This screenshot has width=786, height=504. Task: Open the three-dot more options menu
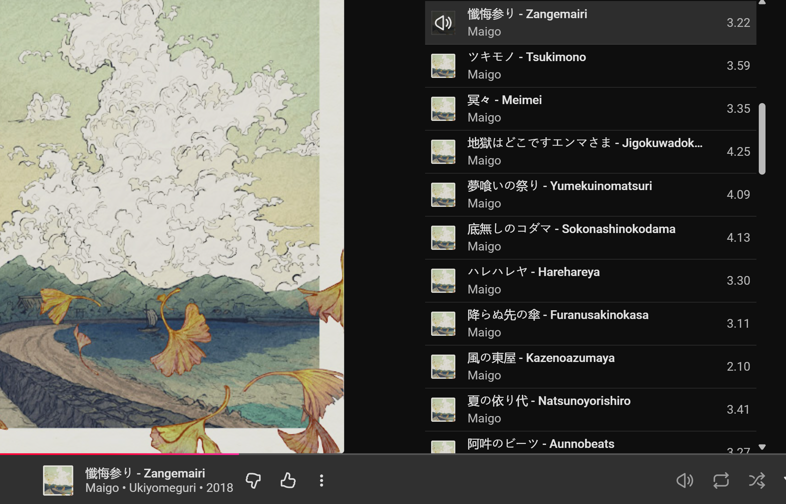322,480
